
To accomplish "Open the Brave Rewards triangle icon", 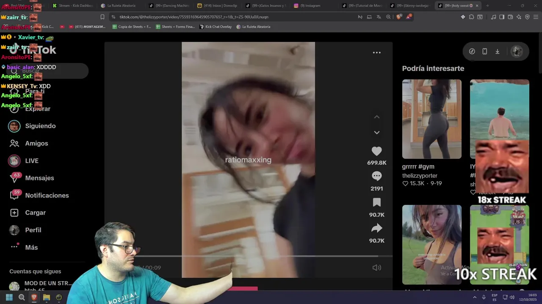I will click(x=409, y=17).
